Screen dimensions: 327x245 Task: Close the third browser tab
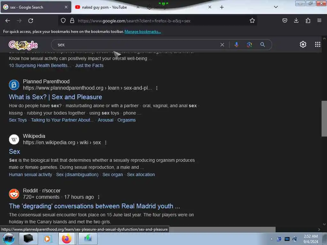point(210,7)
